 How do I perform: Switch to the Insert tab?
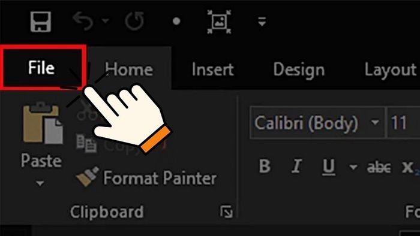click(x=212, y=69)
